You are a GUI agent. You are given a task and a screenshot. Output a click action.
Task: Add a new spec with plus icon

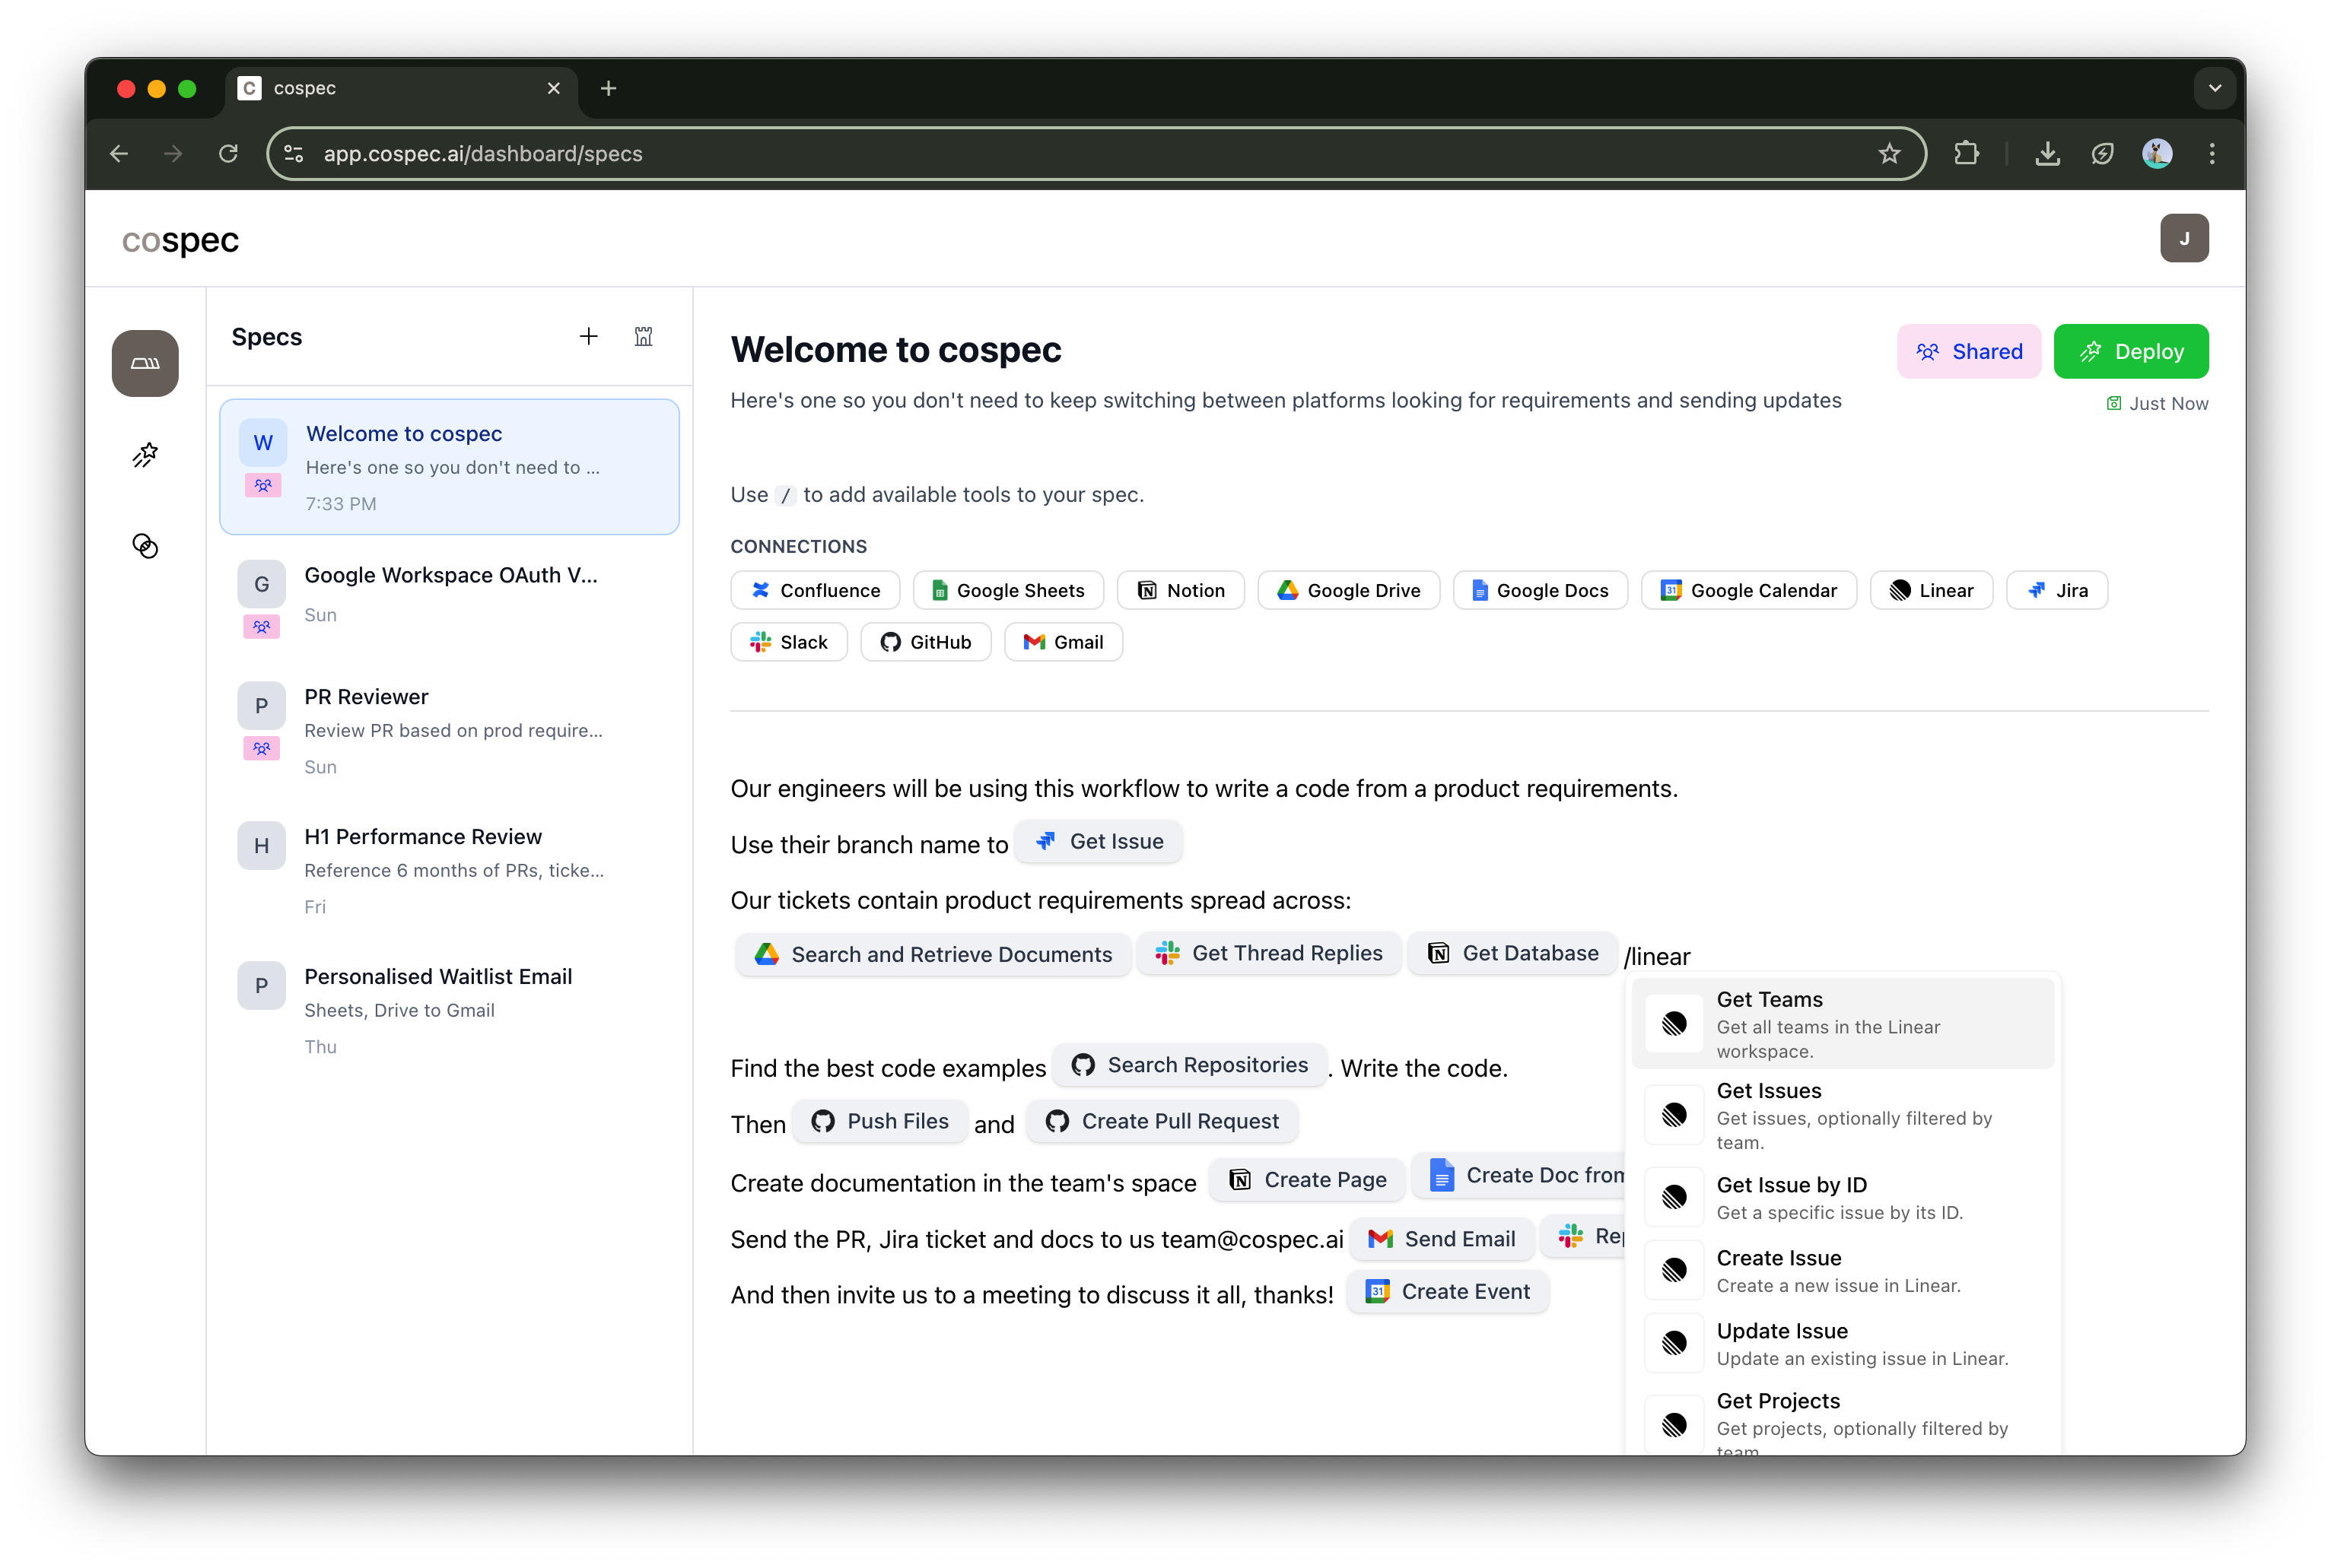[x=588, y=337]
